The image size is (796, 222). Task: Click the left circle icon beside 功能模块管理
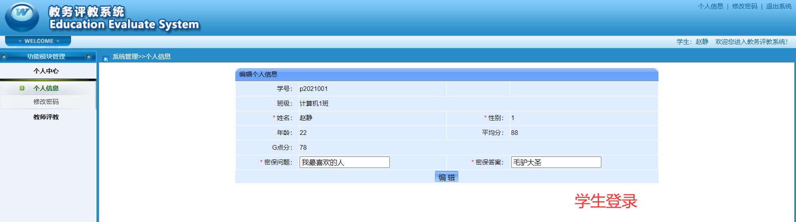[x=4, y=57]
